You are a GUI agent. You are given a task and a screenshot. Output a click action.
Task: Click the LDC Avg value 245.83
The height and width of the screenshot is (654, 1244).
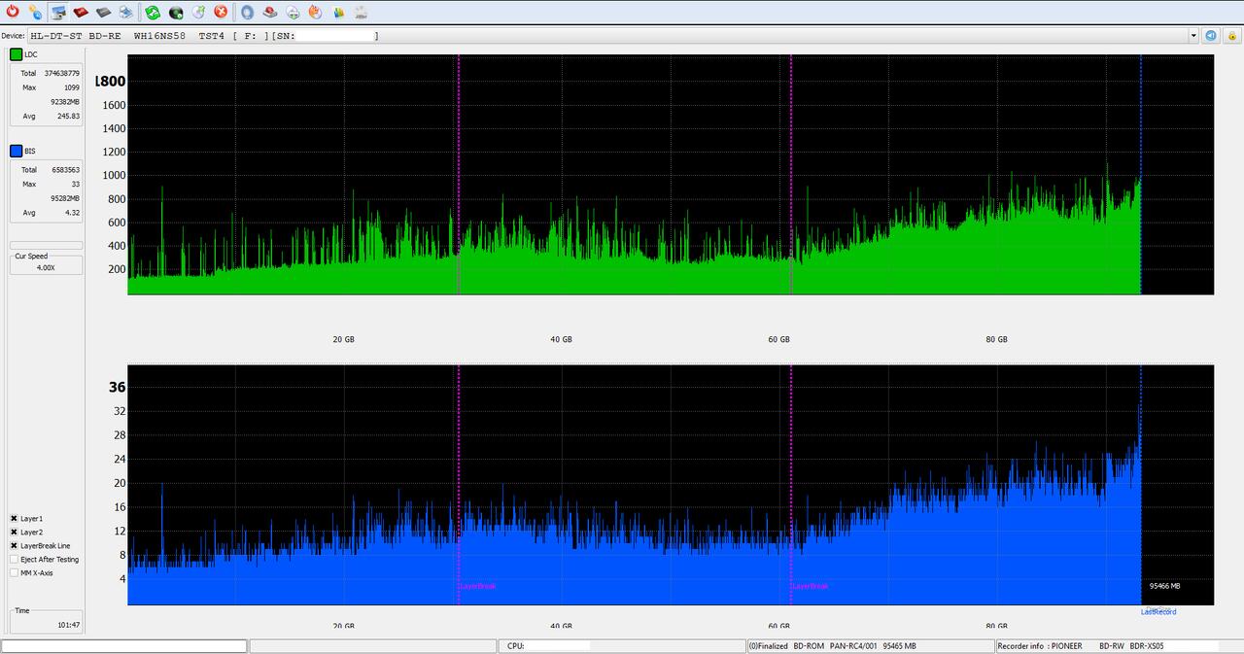[x=68, y=116]
